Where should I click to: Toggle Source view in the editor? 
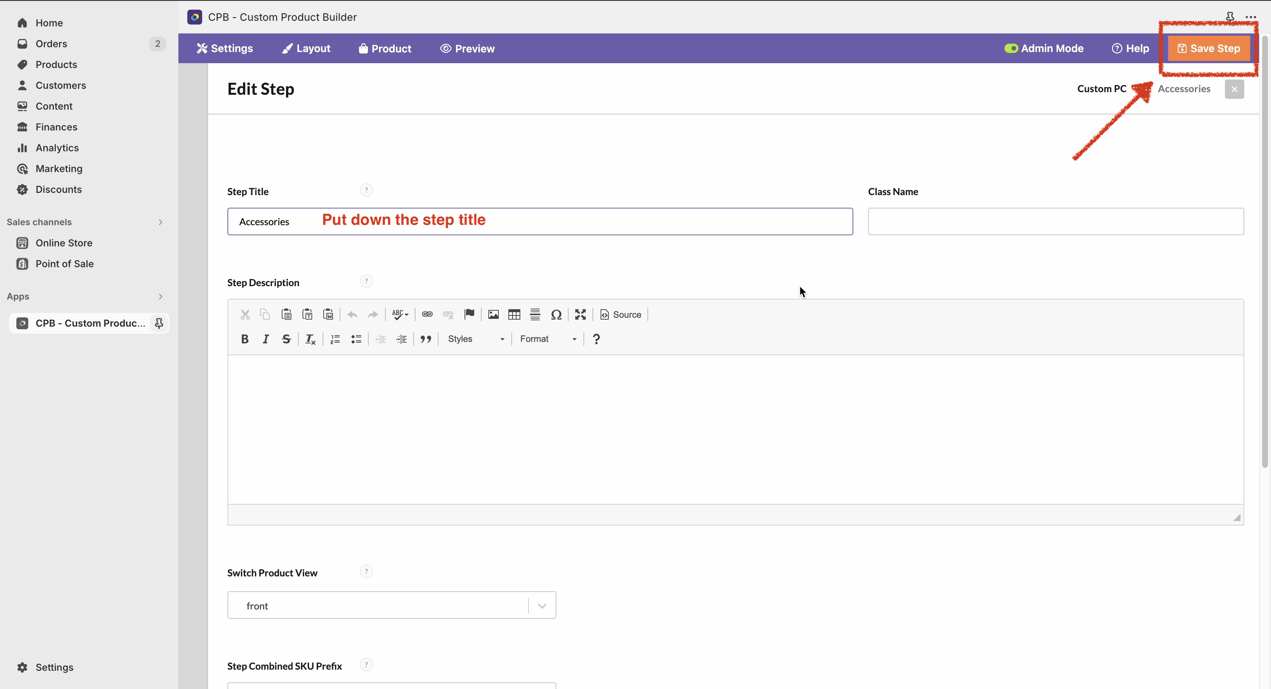(621, 314)
